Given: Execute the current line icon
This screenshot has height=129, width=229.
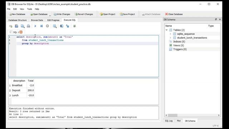Looking at the screenshot, I should pyautogui.click(x=42, y=26).
